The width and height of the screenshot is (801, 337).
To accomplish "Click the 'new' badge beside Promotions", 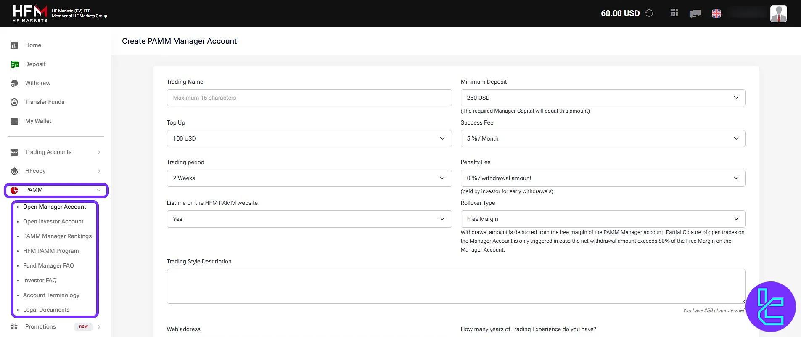I will (83, 326).
